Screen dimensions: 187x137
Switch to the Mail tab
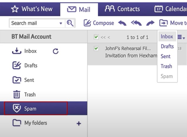click(x=79, y=9)
